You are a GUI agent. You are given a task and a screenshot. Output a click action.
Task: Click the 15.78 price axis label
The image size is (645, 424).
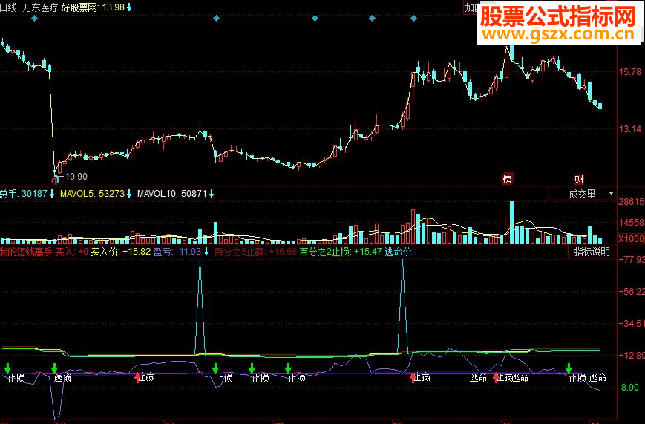point(630,72)
